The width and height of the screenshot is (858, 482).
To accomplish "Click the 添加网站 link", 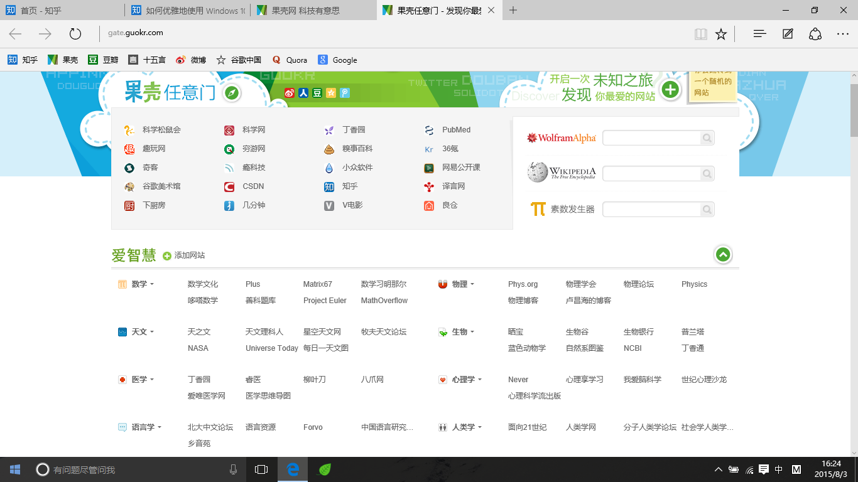I will pos(190,255).
